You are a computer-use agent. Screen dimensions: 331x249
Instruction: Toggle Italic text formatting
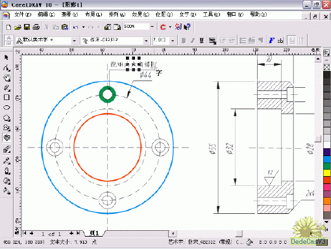pyautogui.click(x=193, y=40)
